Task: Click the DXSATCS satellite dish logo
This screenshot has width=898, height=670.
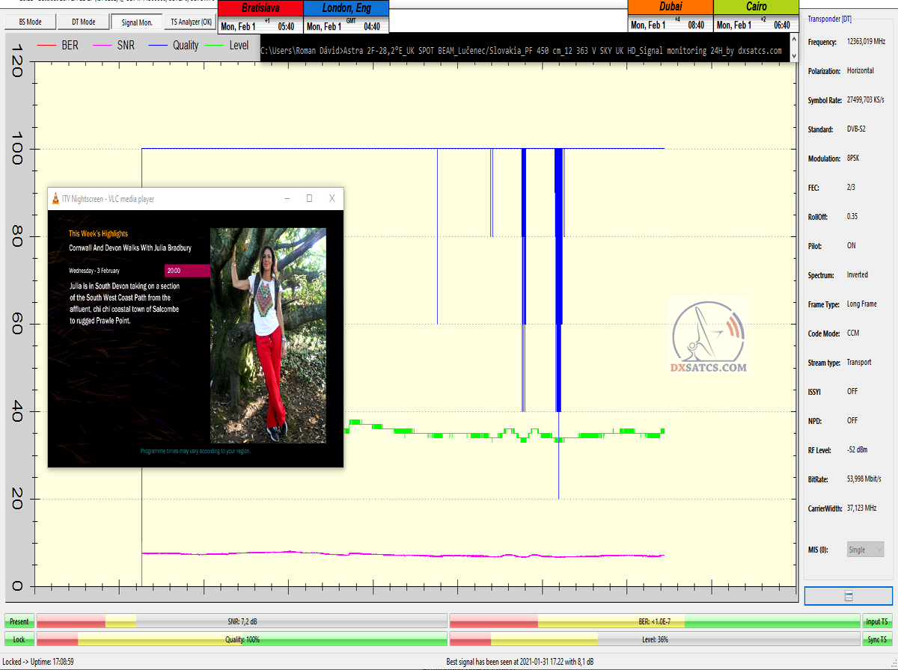Action: tap(707, 334)
